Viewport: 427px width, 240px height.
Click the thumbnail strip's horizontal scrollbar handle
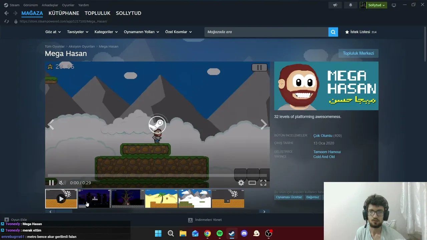[64, 212]
